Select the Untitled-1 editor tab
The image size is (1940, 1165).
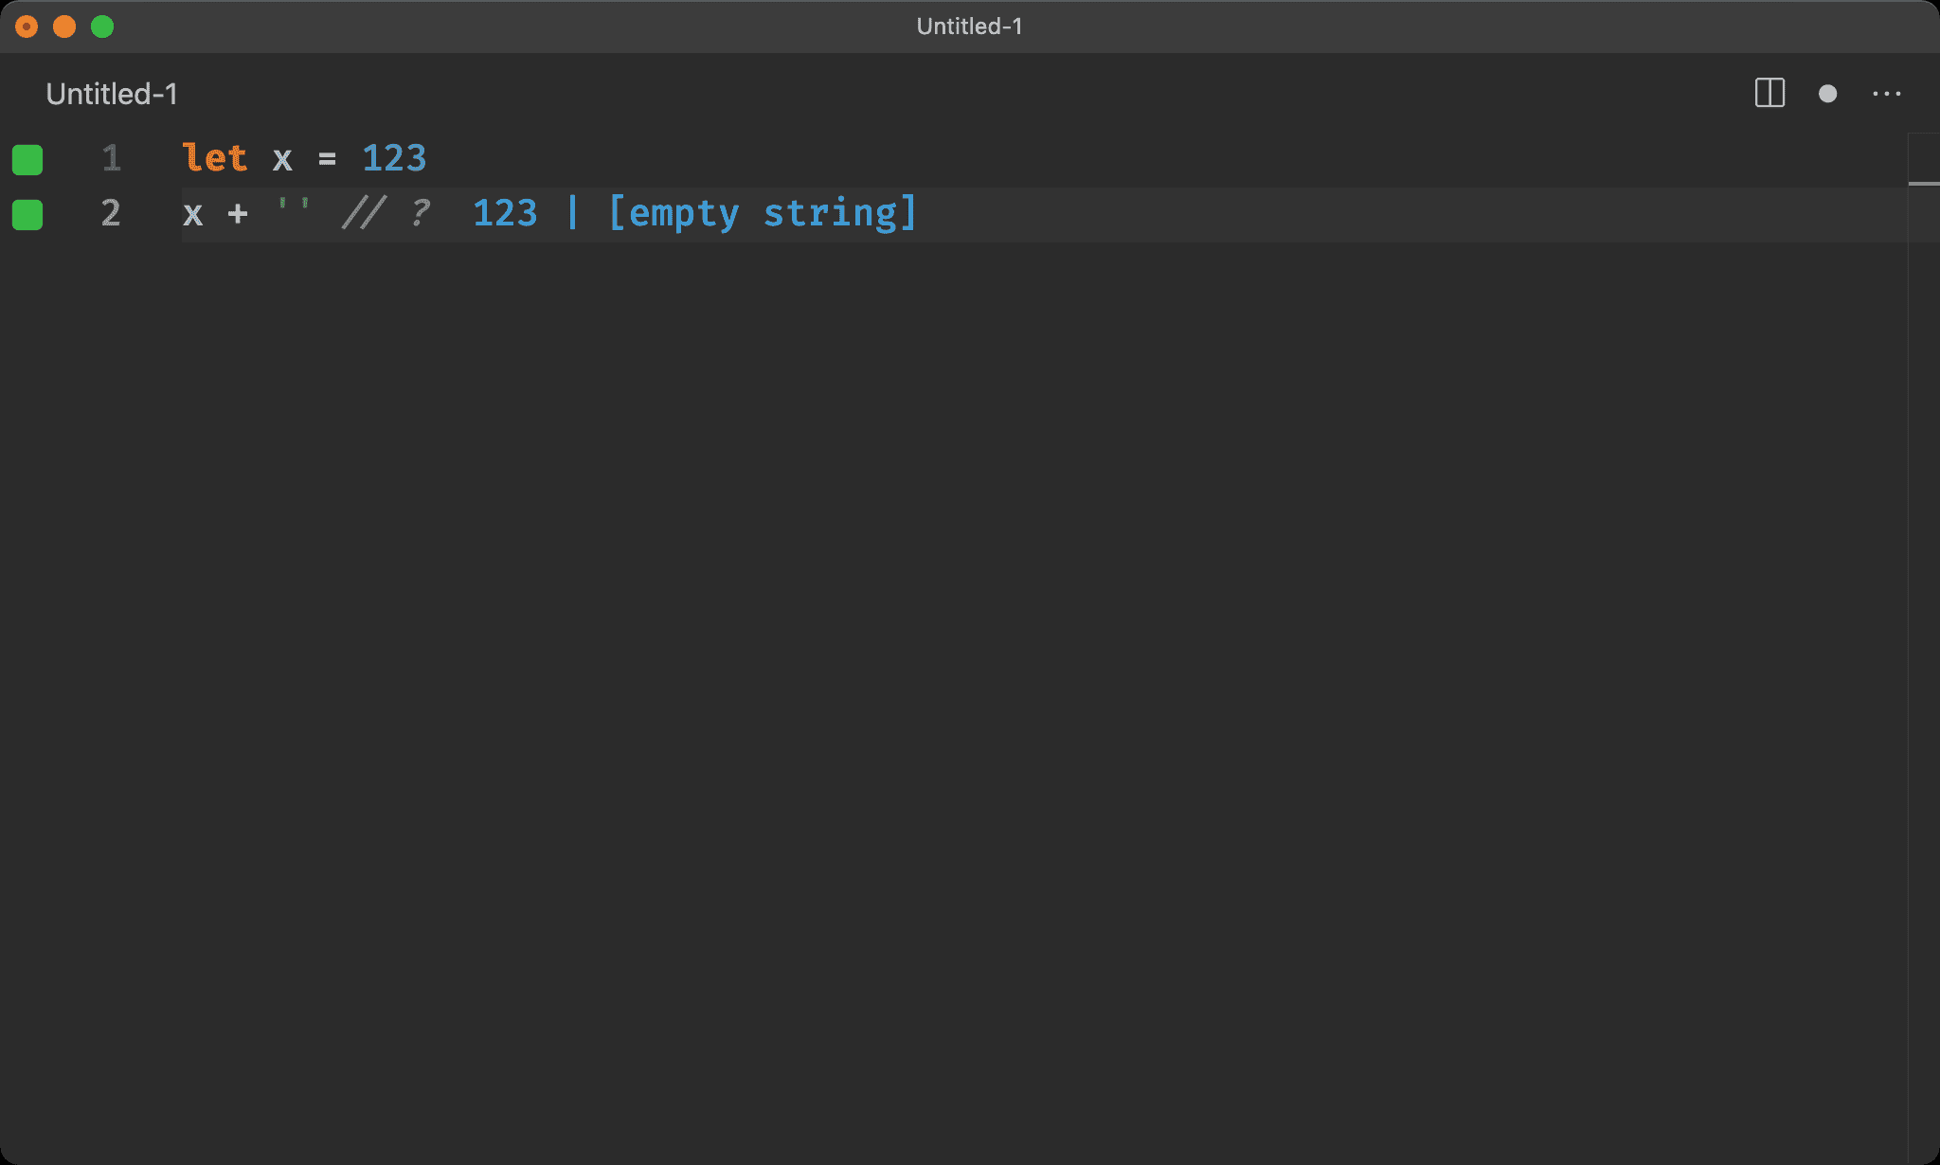(x=112, y=94)
